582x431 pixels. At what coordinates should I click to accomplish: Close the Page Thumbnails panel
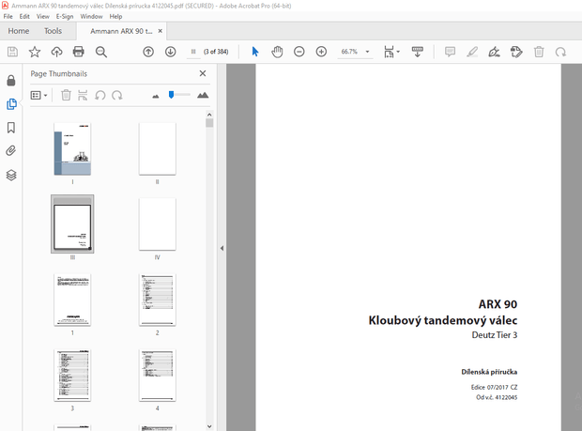[x=203, y=73]
